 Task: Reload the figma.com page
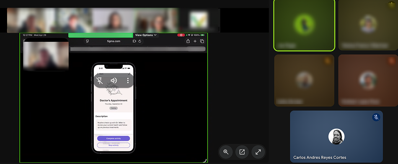point(140,41)
